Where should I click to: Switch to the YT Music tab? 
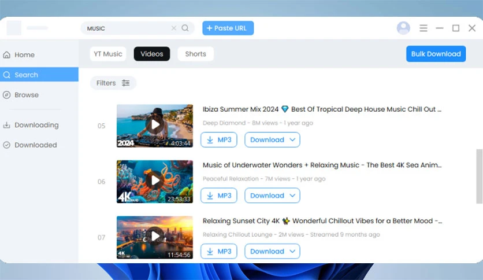pos(108,54)
